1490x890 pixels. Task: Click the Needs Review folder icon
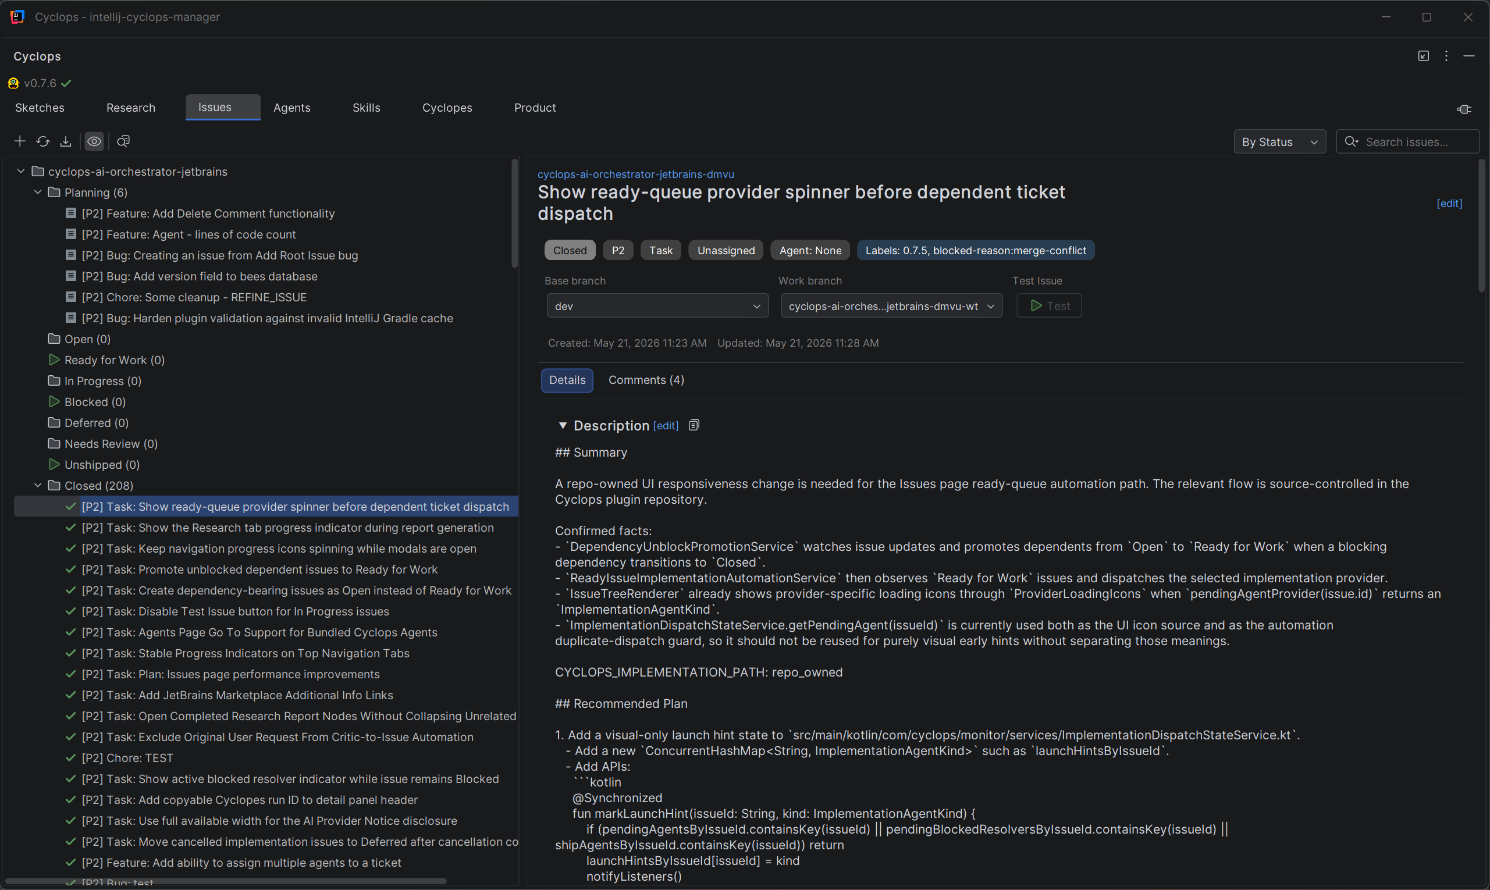(x=54, y=444)
